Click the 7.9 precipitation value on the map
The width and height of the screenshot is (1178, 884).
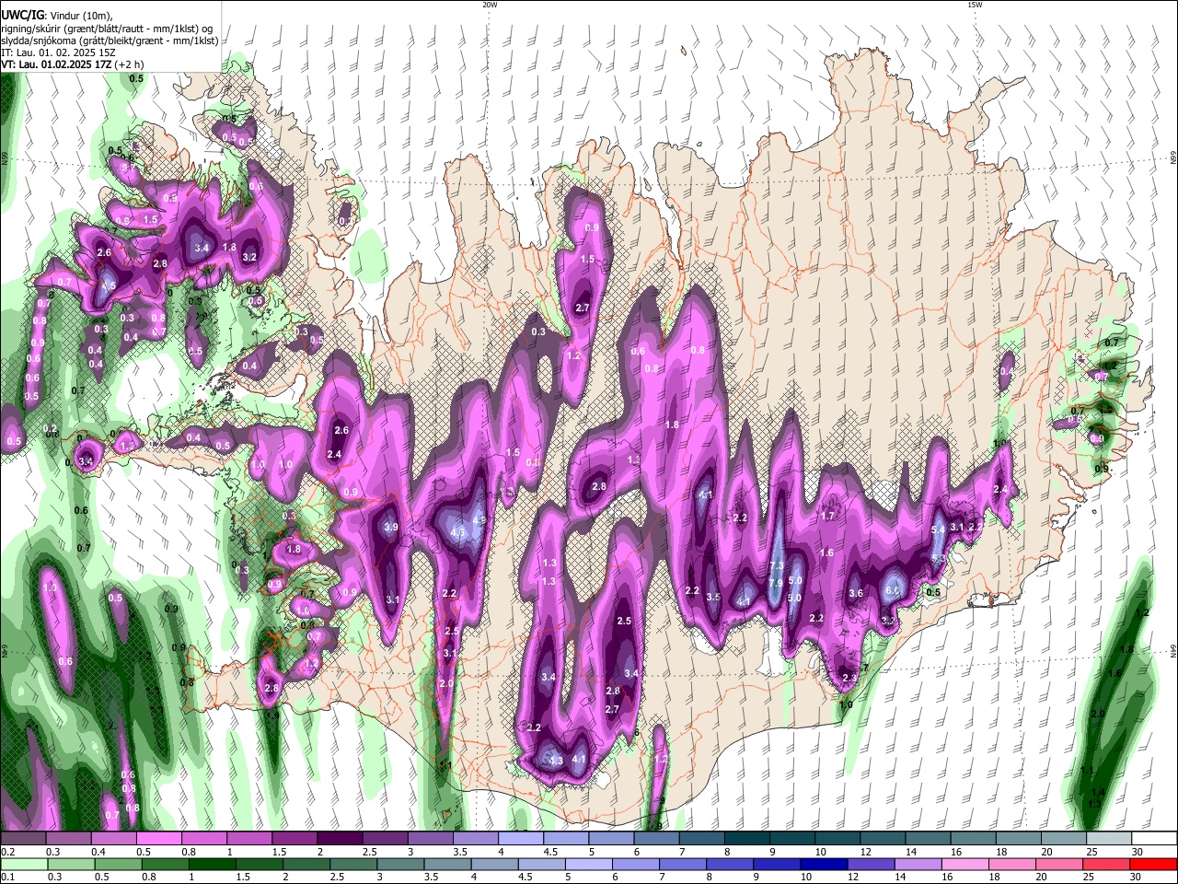776,583
